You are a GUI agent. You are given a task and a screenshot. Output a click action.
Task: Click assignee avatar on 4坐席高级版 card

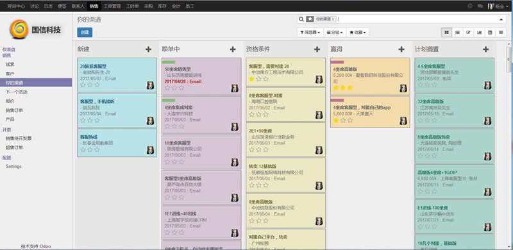coord(403,88)
